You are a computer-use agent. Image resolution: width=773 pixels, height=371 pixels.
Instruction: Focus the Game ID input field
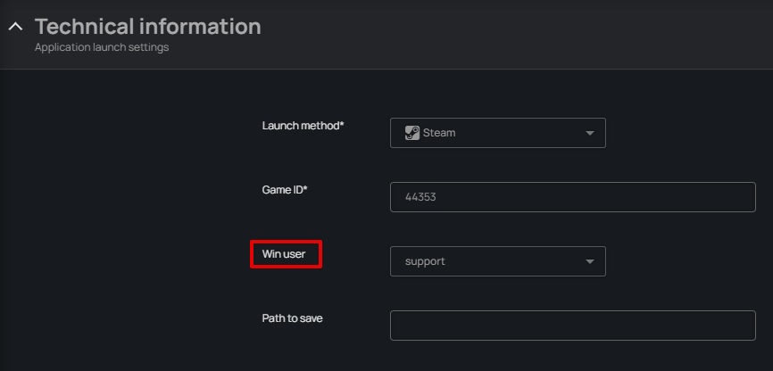(572, 197)
